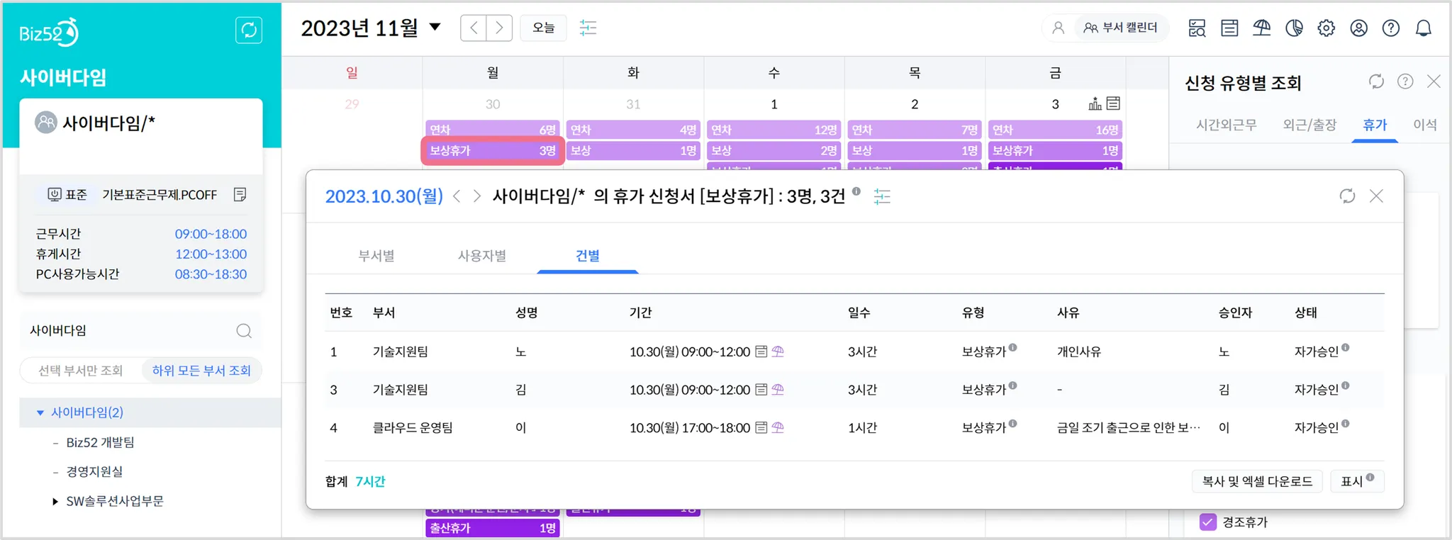The height and width of the screenshot is (540, 1452).
Task: Click the search magnifier in 사이버다임 field
Action: (244, 331)
